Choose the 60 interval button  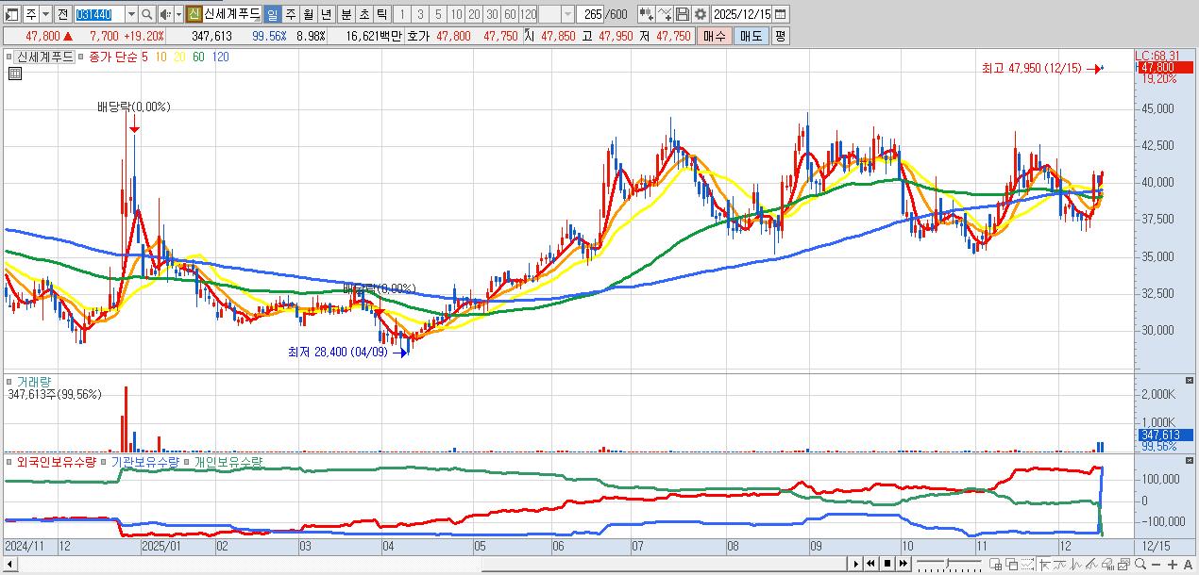click(x=510, y=14)
